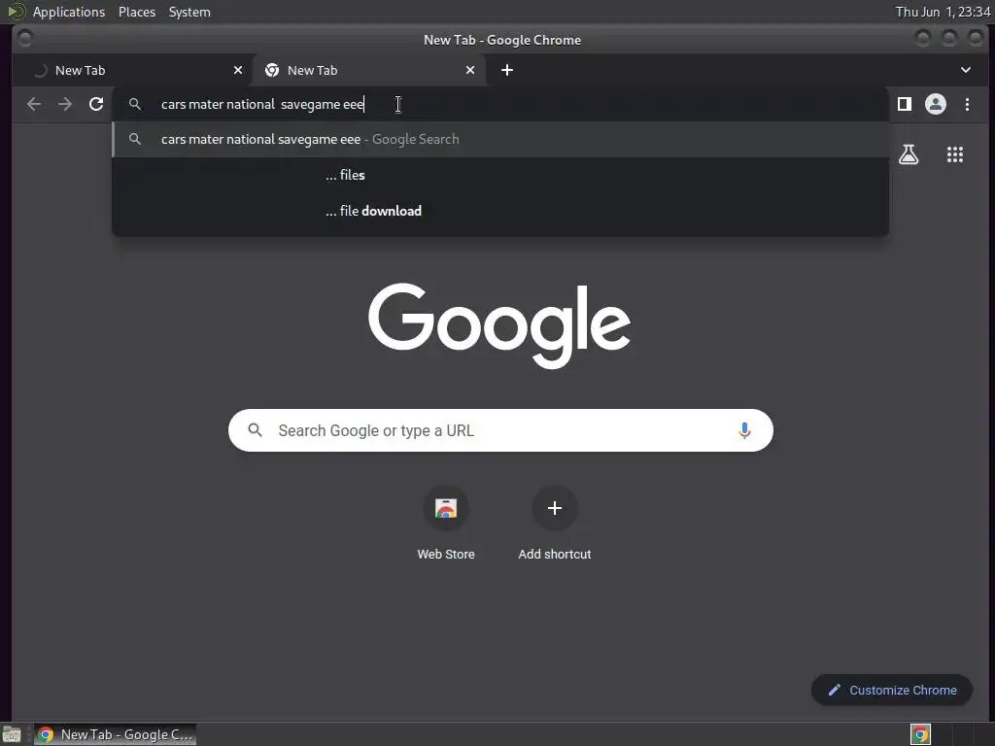
Task: Open the Web Store shortcut
Action: pos(445,524)
